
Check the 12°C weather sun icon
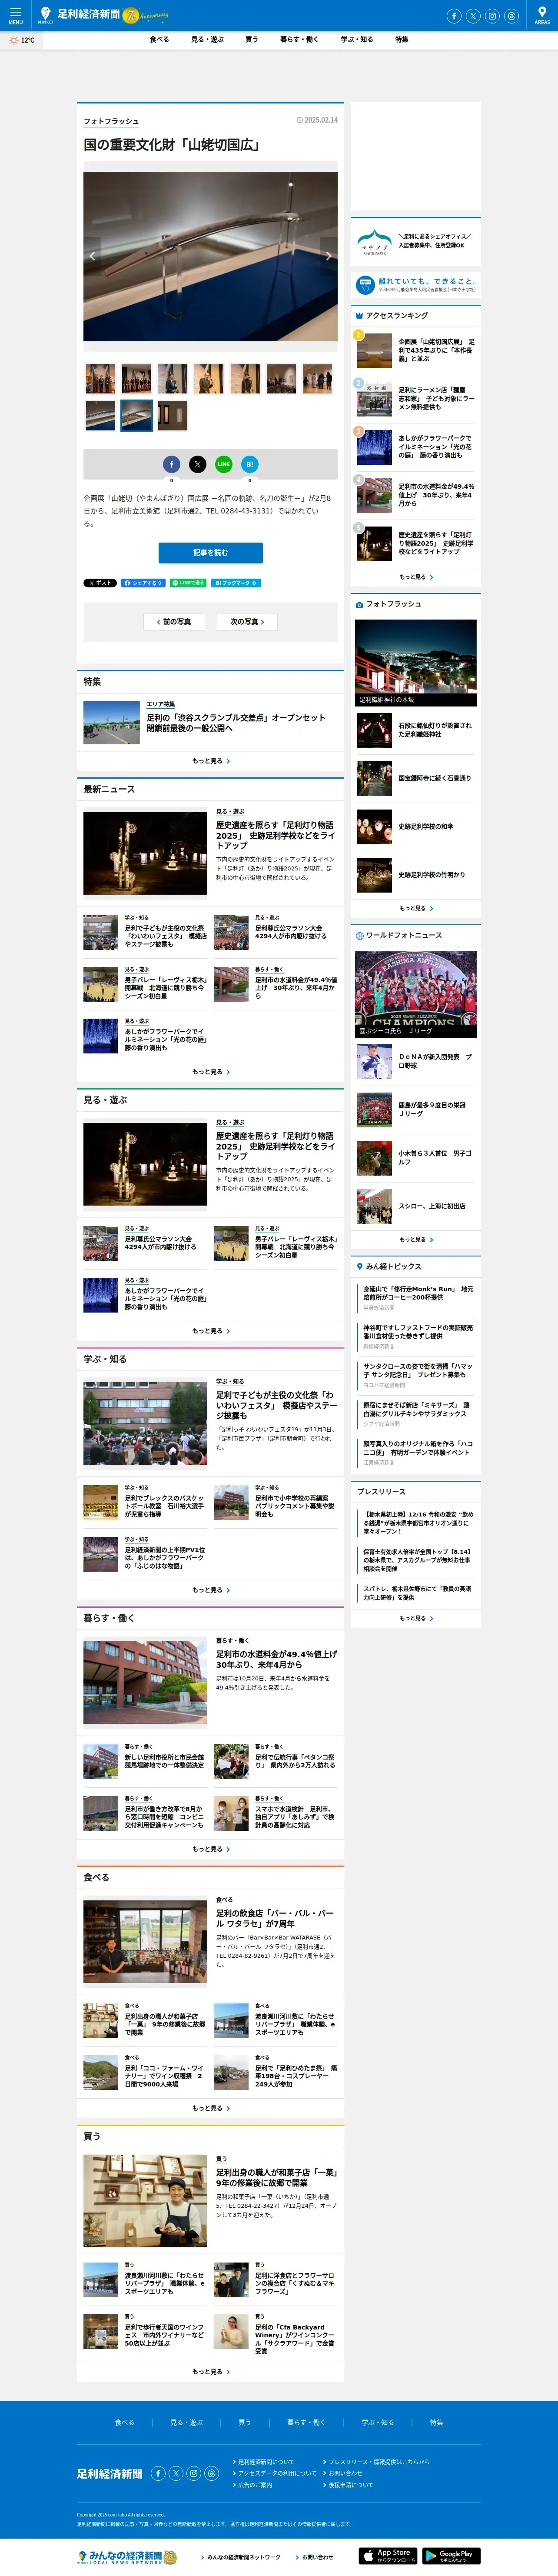coord(13,40)
